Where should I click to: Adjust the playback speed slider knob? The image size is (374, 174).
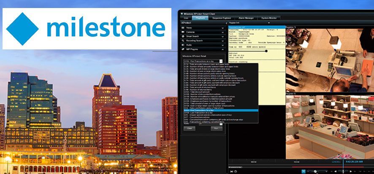(x=315, y=171)
